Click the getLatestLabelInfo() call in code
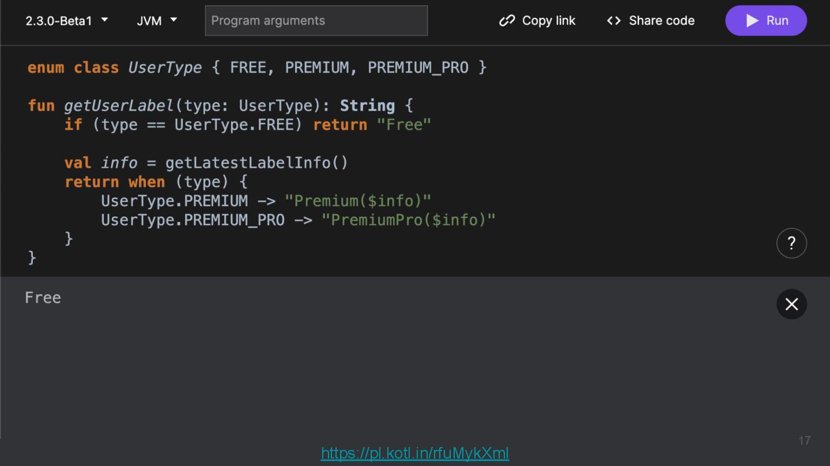830x466 pixels. click(x=256, y=163)
